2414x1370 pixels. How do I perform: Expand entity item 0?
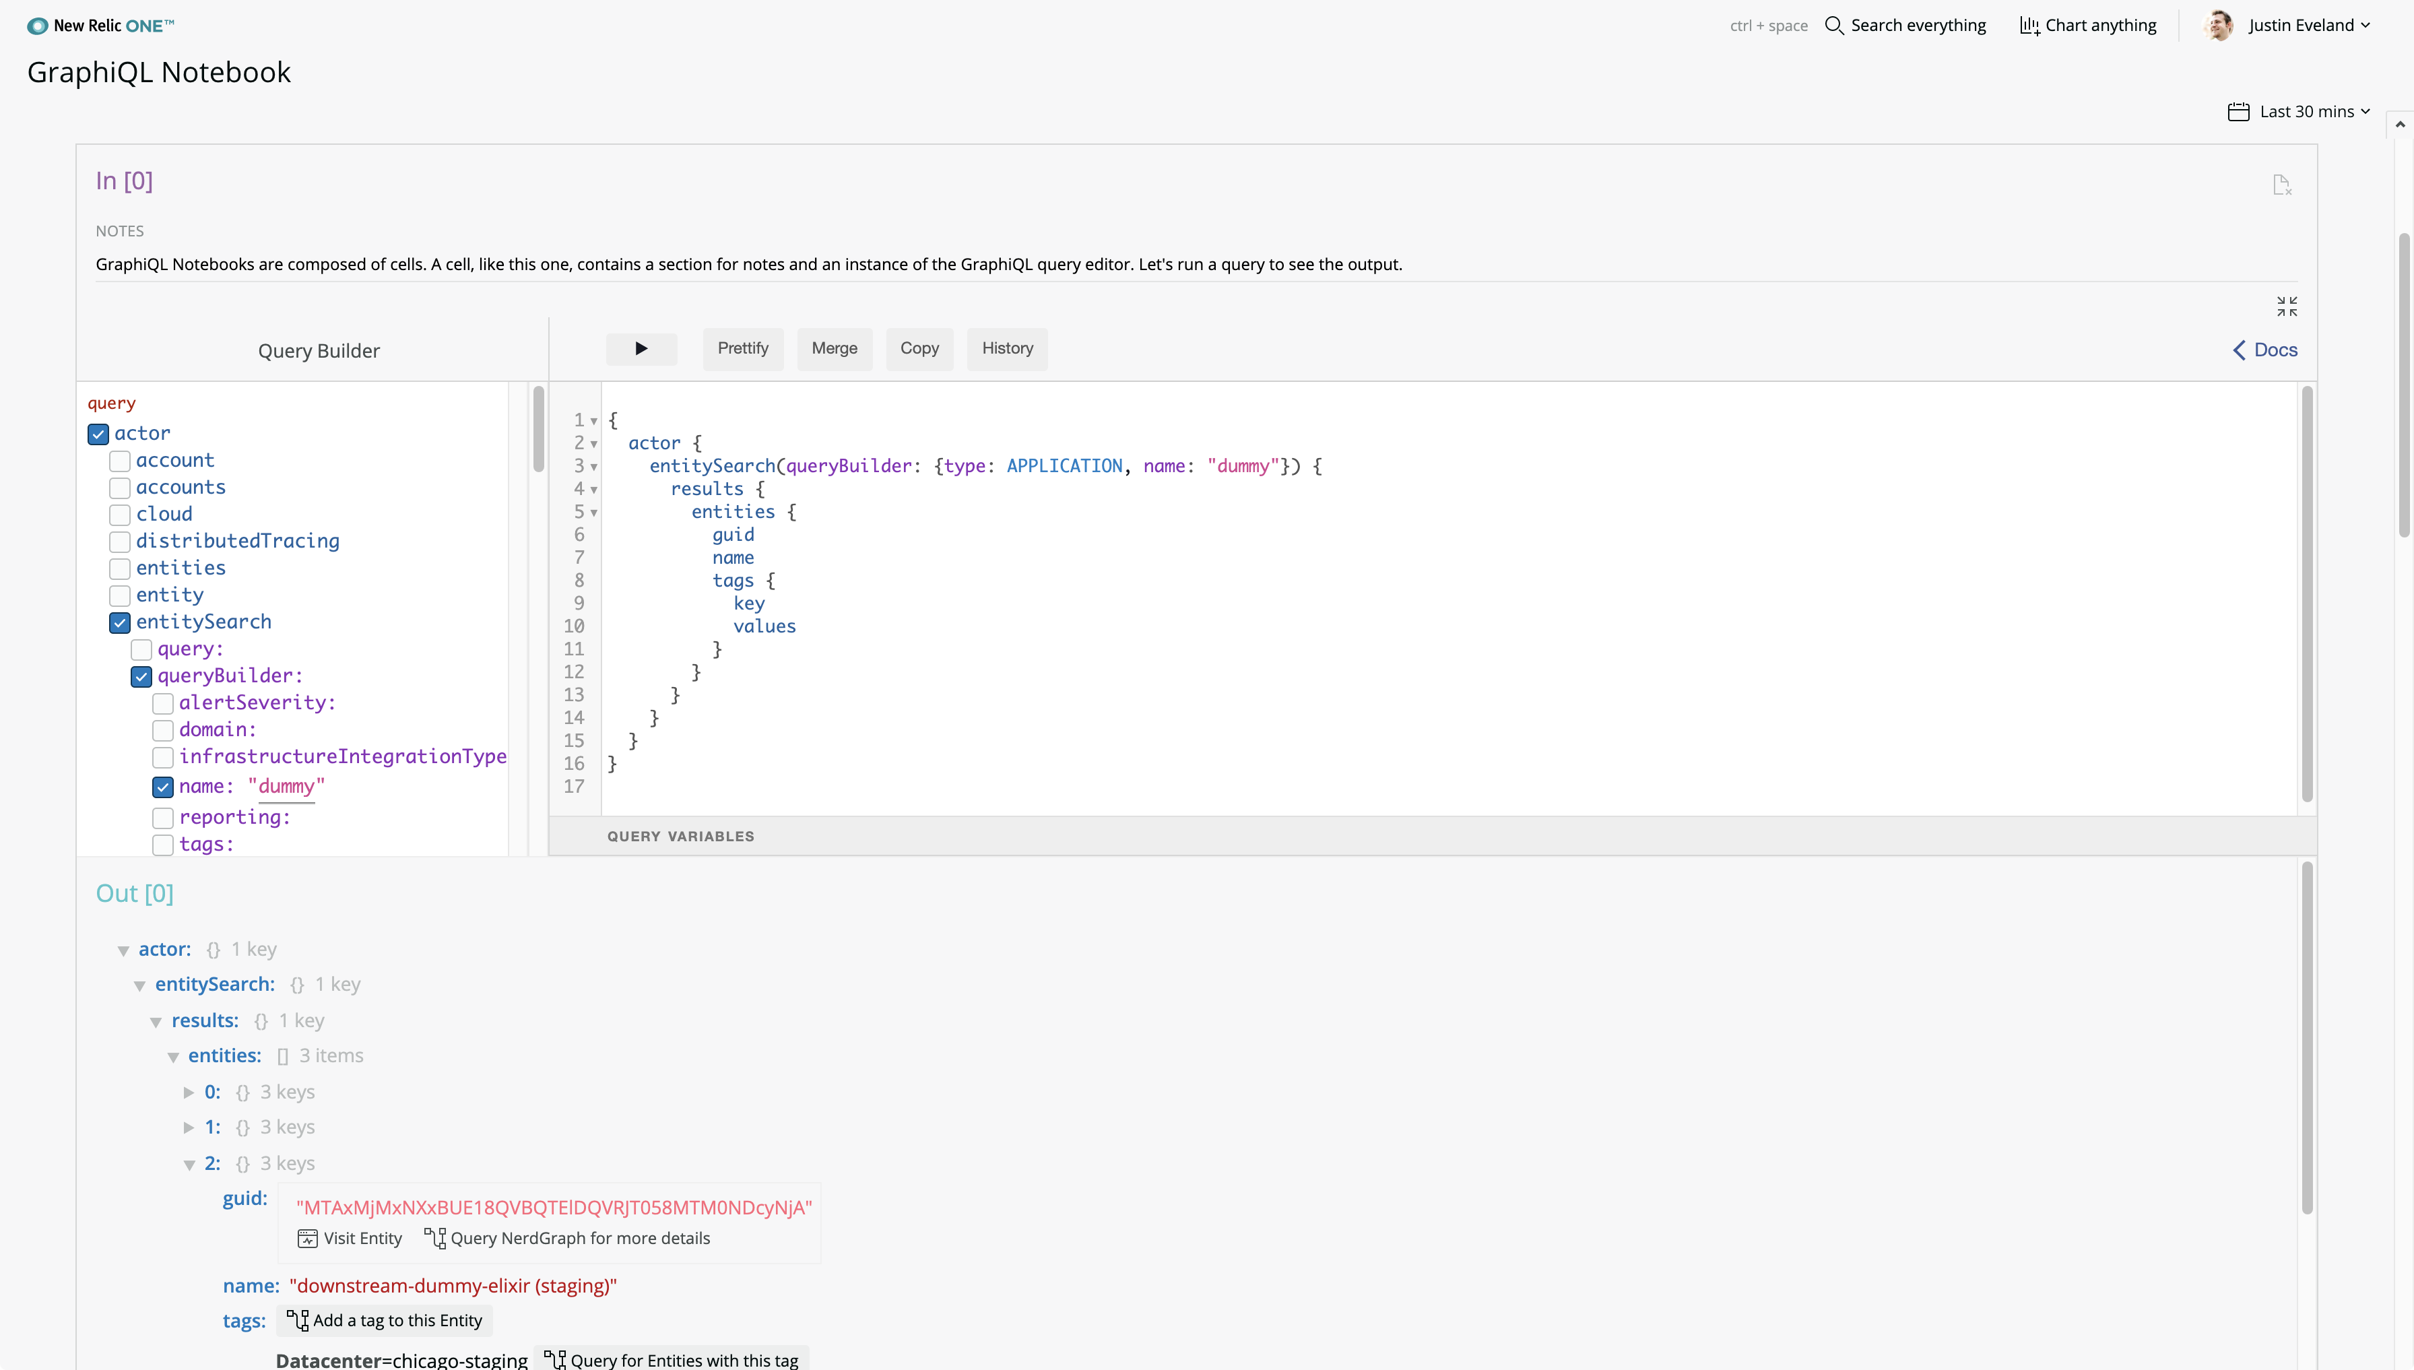189,1092
